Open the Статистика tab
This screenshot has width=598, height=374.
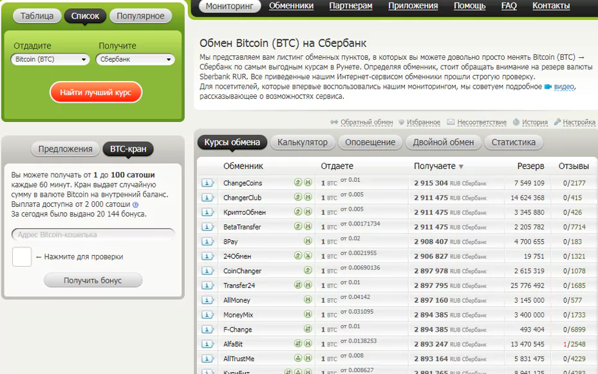click(513, 142)
